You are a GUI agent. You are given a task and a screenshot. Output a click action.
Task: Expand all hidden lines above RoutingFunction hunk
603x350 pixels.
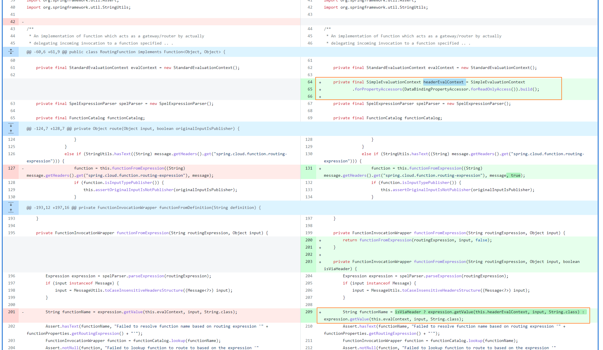11,52
